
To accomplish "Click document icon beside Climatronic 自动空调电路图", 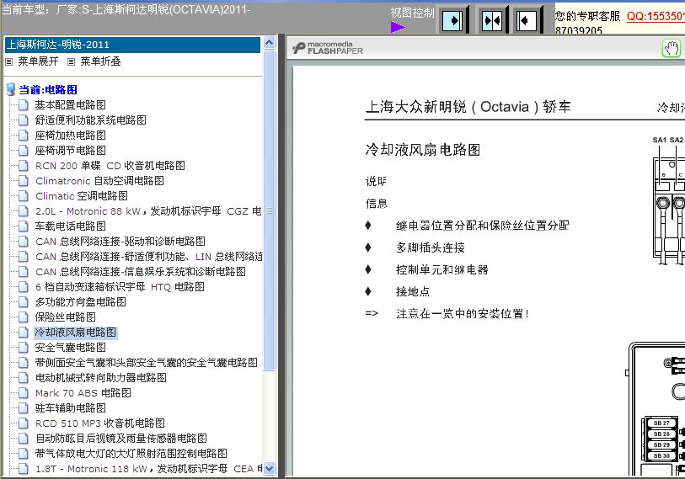I will [24, 181].
